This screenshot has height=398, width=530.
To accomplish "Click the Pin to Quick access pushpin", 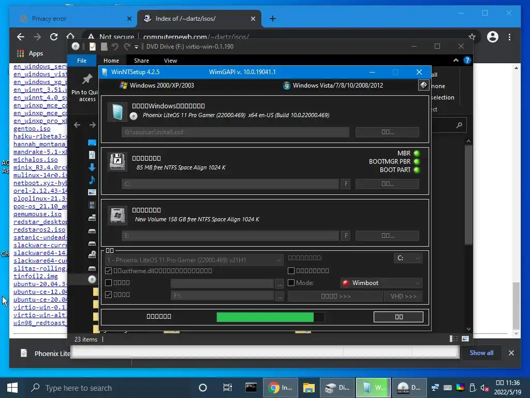I will click(x=87, y=79).
